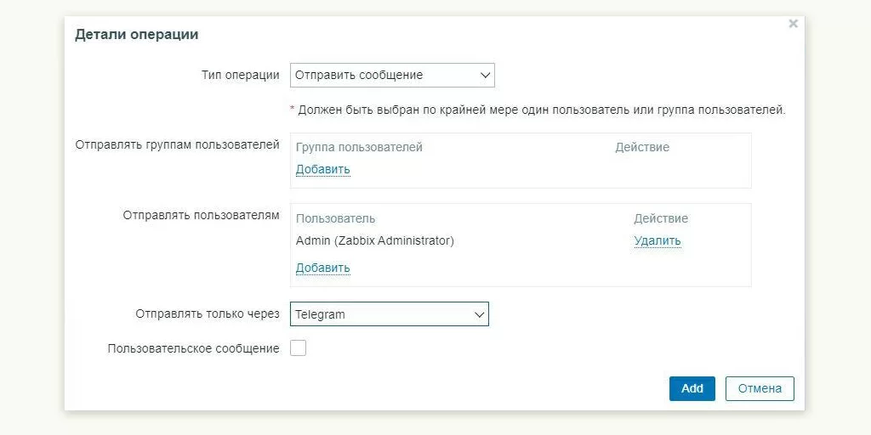Select the Admin (Zabbix Administrator) entry
Screen dimensions: 871x435
point(375,240)
